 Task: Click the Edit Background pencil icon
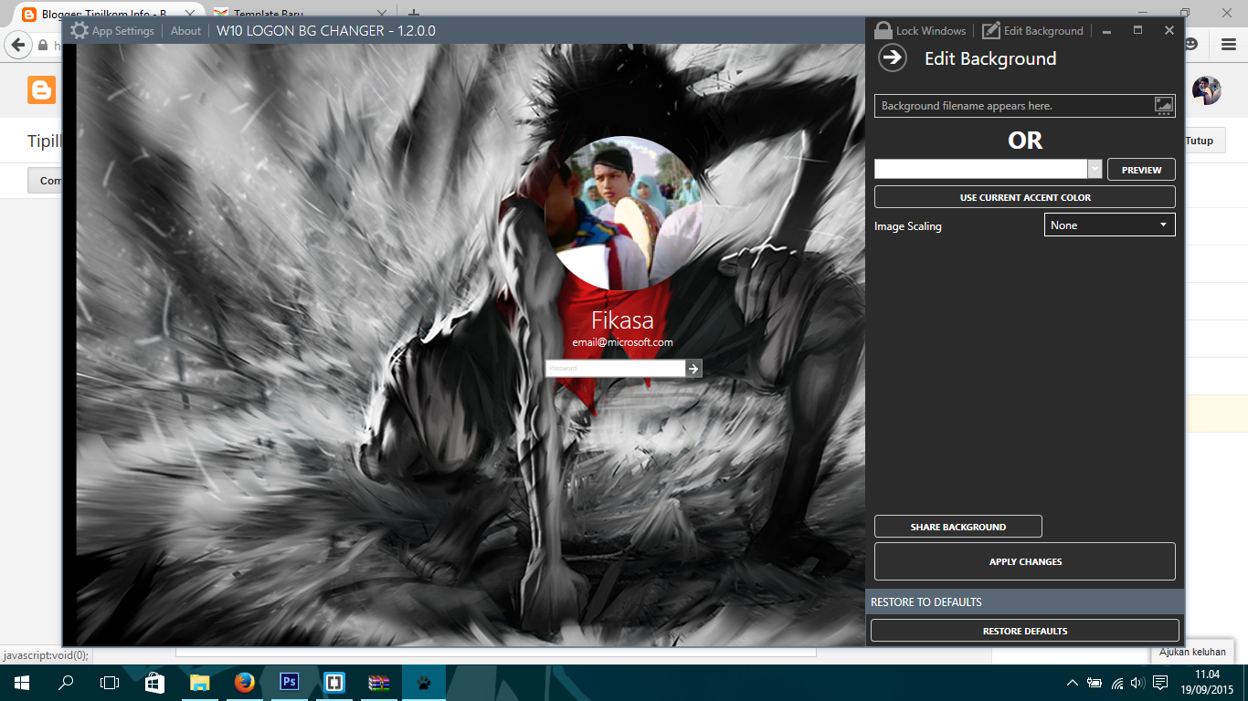(x=991, y=30)
